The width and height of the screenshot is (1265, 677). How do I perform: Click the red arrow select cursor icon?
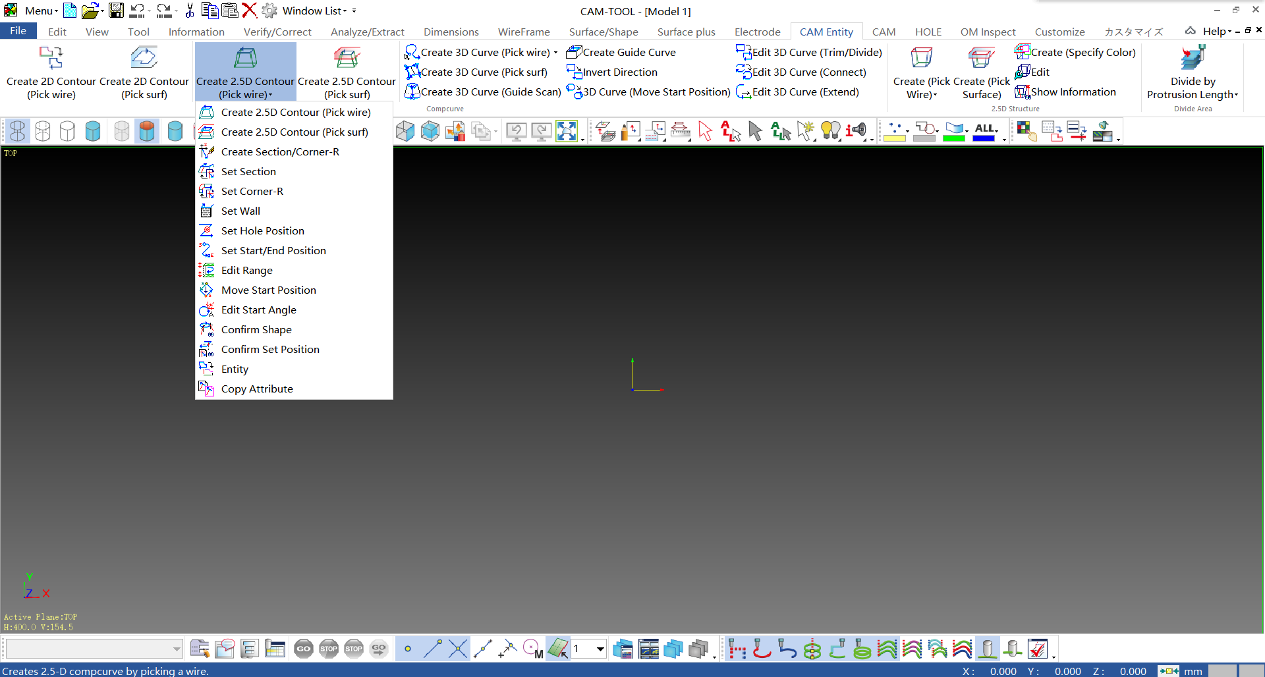click(x=705, y=131)
